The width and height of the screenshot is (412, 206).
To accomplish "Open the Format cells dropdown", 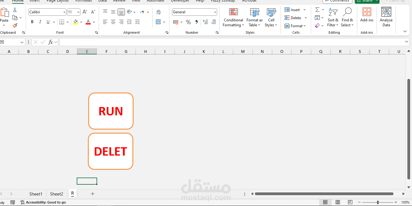I will (295, 26).
